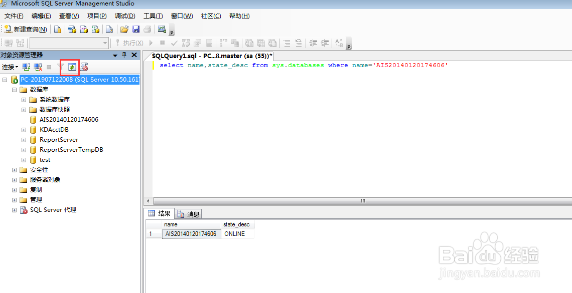The width and height of the screenshot is (572, 293).
Task: Open the Query Options icon
Action: tap(197, 43)
